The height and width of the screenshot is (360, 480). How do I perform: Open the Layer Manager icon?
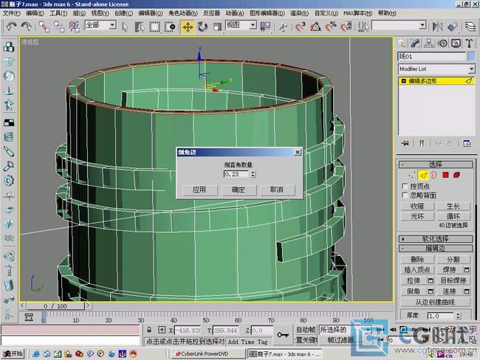click(x=470, y=27)
